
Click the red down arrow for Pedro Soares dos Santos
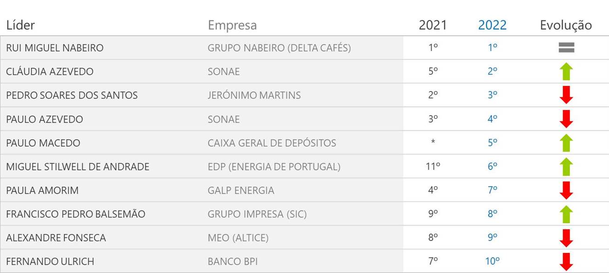[566, 95]
